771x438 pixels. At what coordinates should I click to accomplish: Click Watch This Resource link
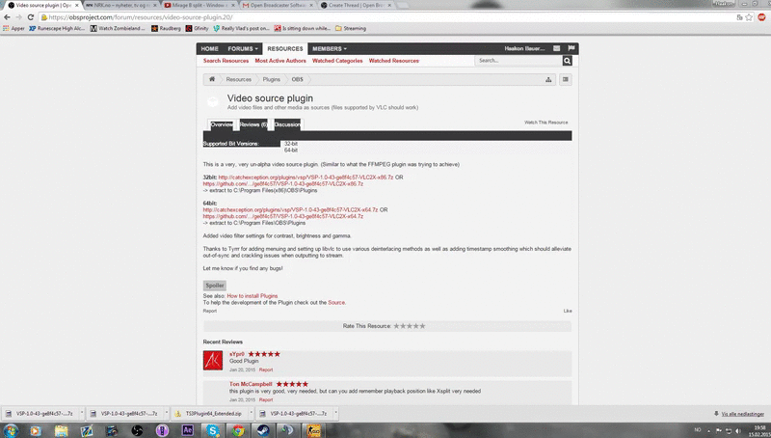point(545,123)
